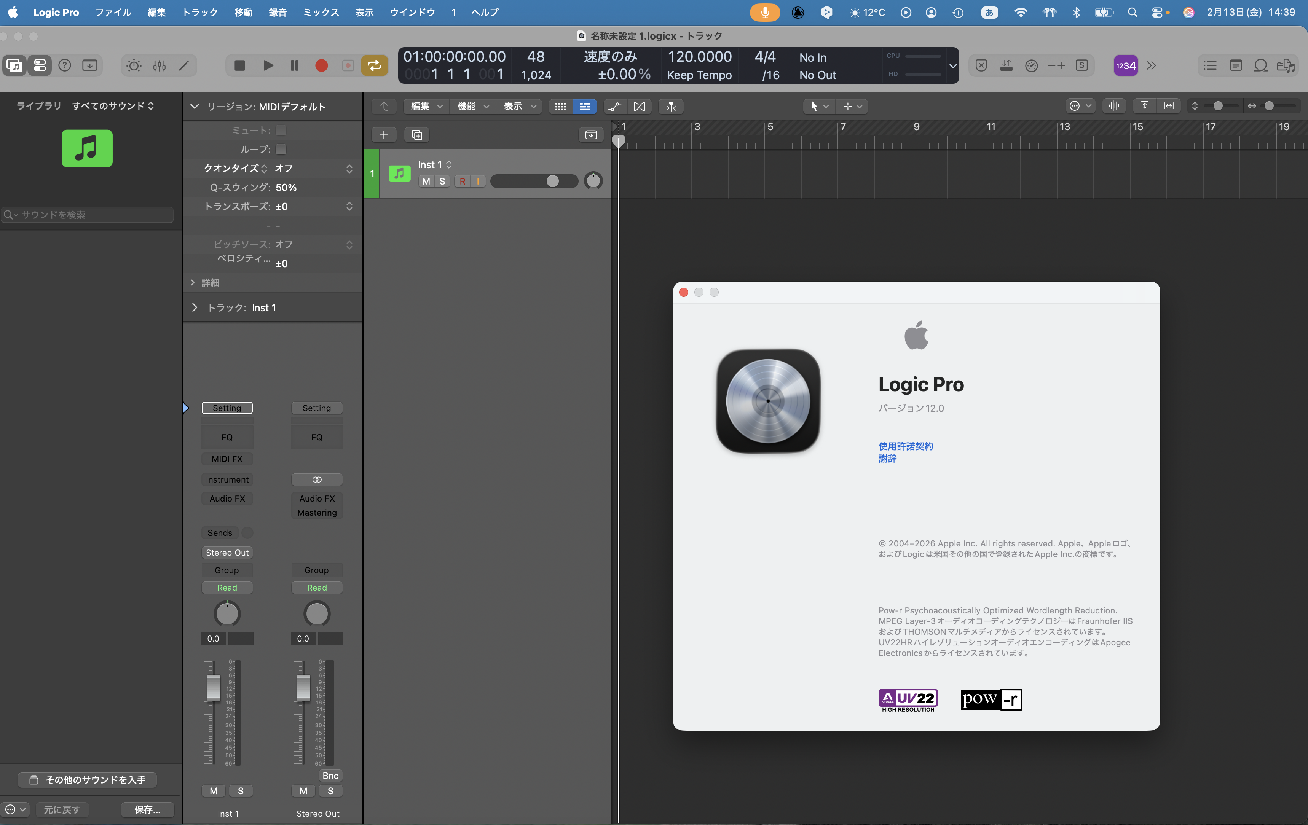Enable the ミュート checkbox in region inspector
Screen dimensions: 1308x825
pyautogui.click(x=281, y=131)
